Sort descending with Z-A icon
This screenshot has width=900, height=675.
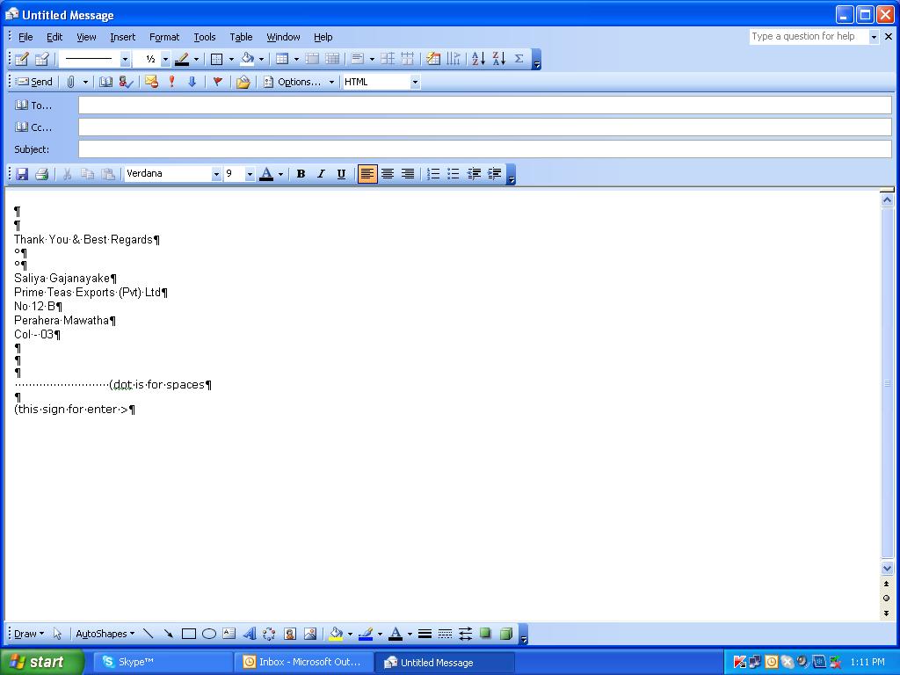point(499,59)
